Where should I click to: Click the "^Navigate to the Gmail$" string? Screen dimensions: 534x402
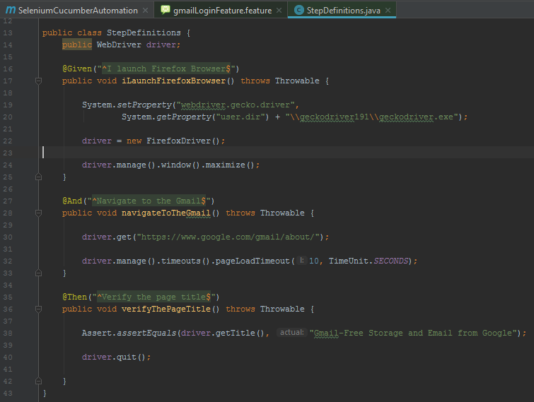pyautogui.click(x=149, y=201)
